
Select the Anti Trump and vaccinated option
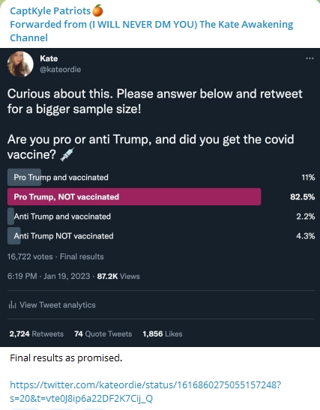(x=161, y=217)
